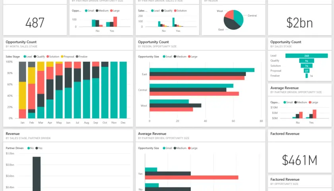Select the Jan stacked column
The height and width of the screenshot is (191, 334).
22,90
